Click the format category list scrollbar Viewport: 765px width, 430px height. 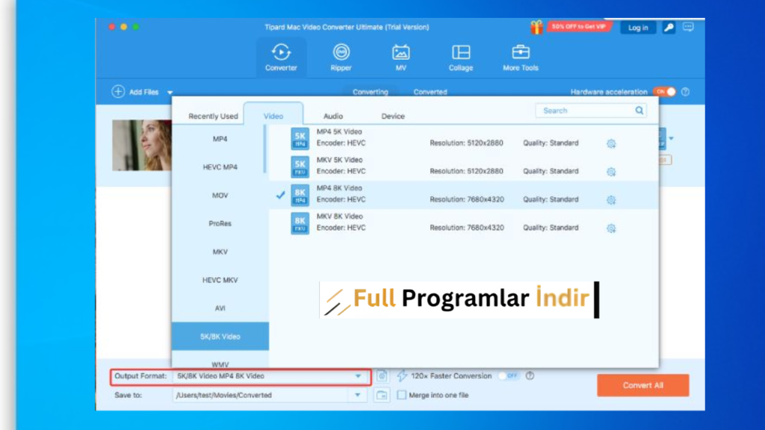pos(265,149)
